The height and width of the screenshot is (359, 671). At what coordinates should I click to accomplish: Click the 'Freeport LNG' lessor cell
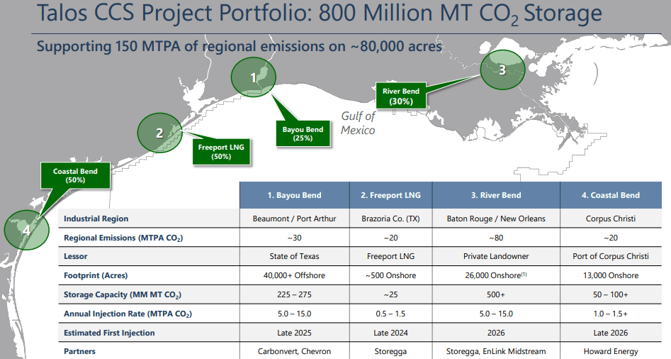(390, 256)
